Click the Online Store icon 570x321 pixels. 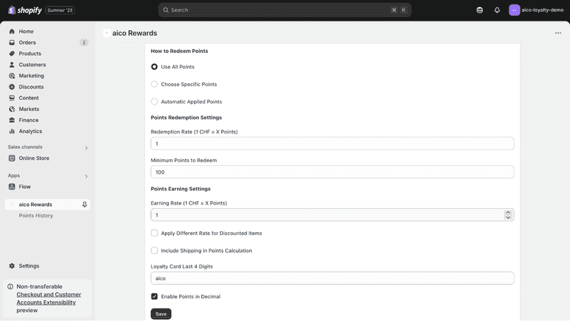pyautogui.click(x=12, y=158)
